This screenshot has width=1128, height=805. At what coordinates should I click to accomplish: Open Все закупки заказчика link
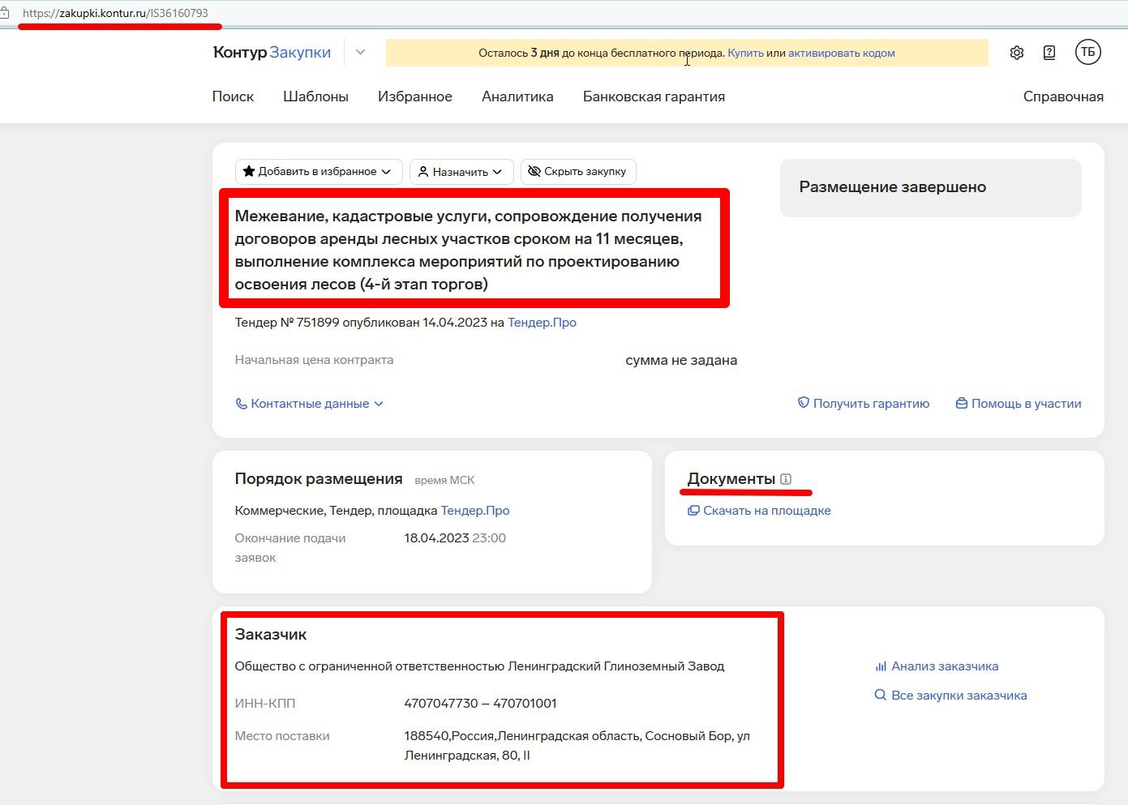point(950,696)
